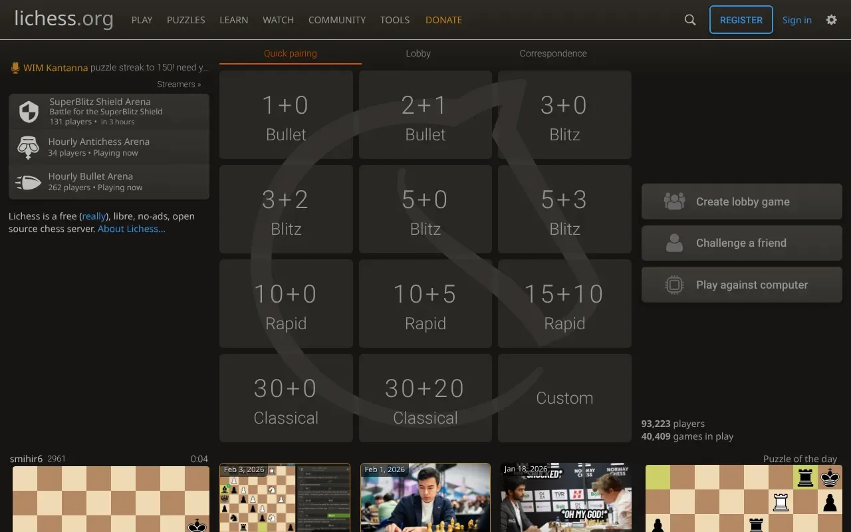Click the person icon on Challenge a friend

tap(673, 243)
